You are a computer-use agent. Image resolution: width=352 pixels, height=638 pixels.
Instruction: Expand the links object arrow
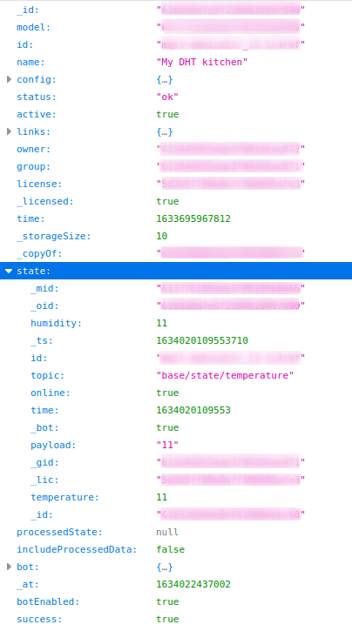pos(9,131)
